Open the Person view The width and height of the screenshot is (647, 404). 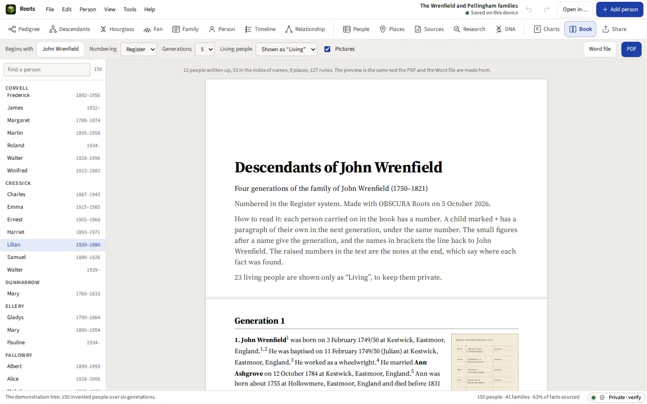(222, 29)
